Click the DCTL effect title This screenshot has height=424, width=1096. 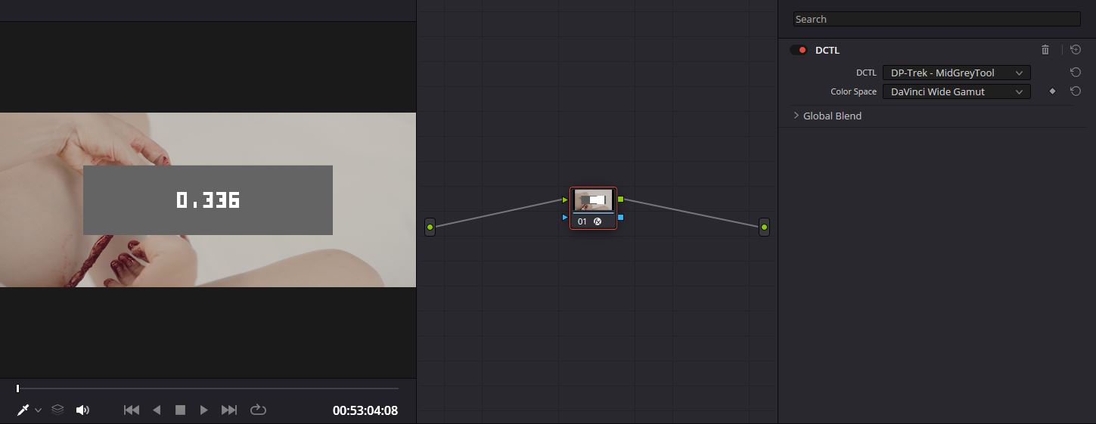[x=827, y=50]
